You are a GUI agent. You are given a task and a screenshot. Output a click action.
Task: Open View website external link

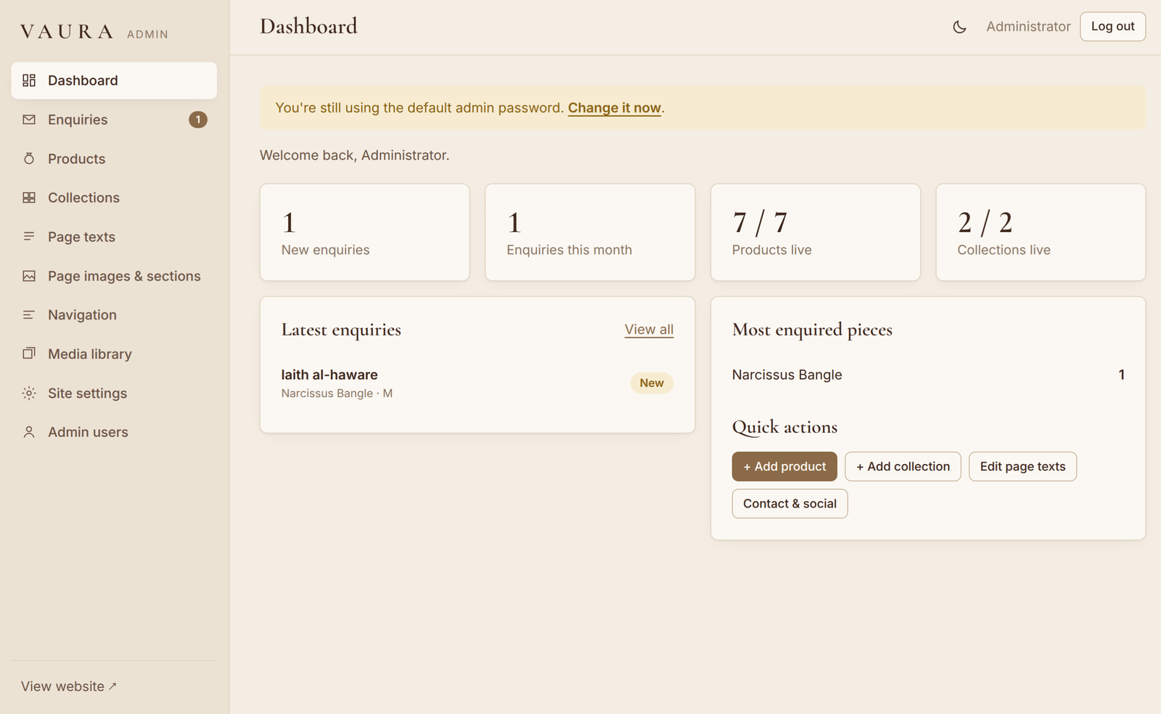pyautogui.click(x=69, y=686)
